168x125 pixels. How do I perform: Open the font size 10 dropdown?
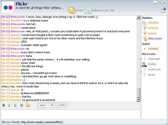(x=62, y=105)
